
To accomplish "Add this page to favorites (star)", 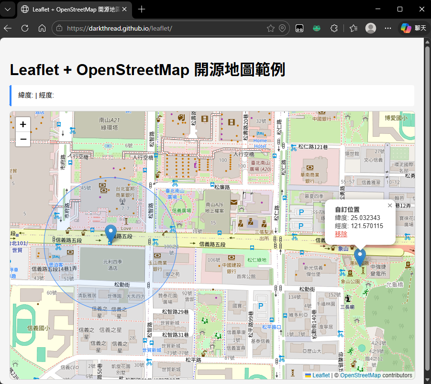I will pos(271,28).
